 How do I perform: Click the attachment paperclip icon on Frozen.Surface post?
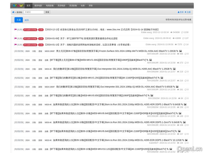click(x=177, y=51)
